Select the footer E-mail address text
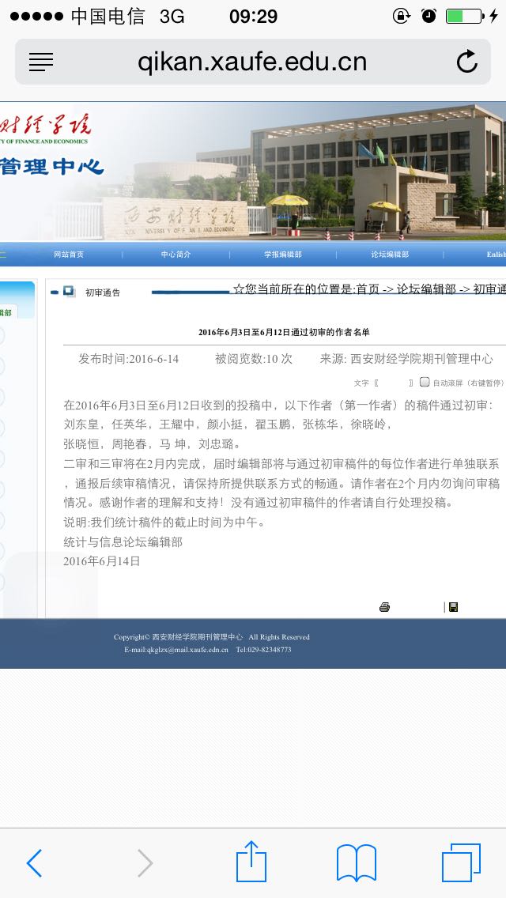The width and height of the screenshot is (506, 898). click(x=176, y=650)
